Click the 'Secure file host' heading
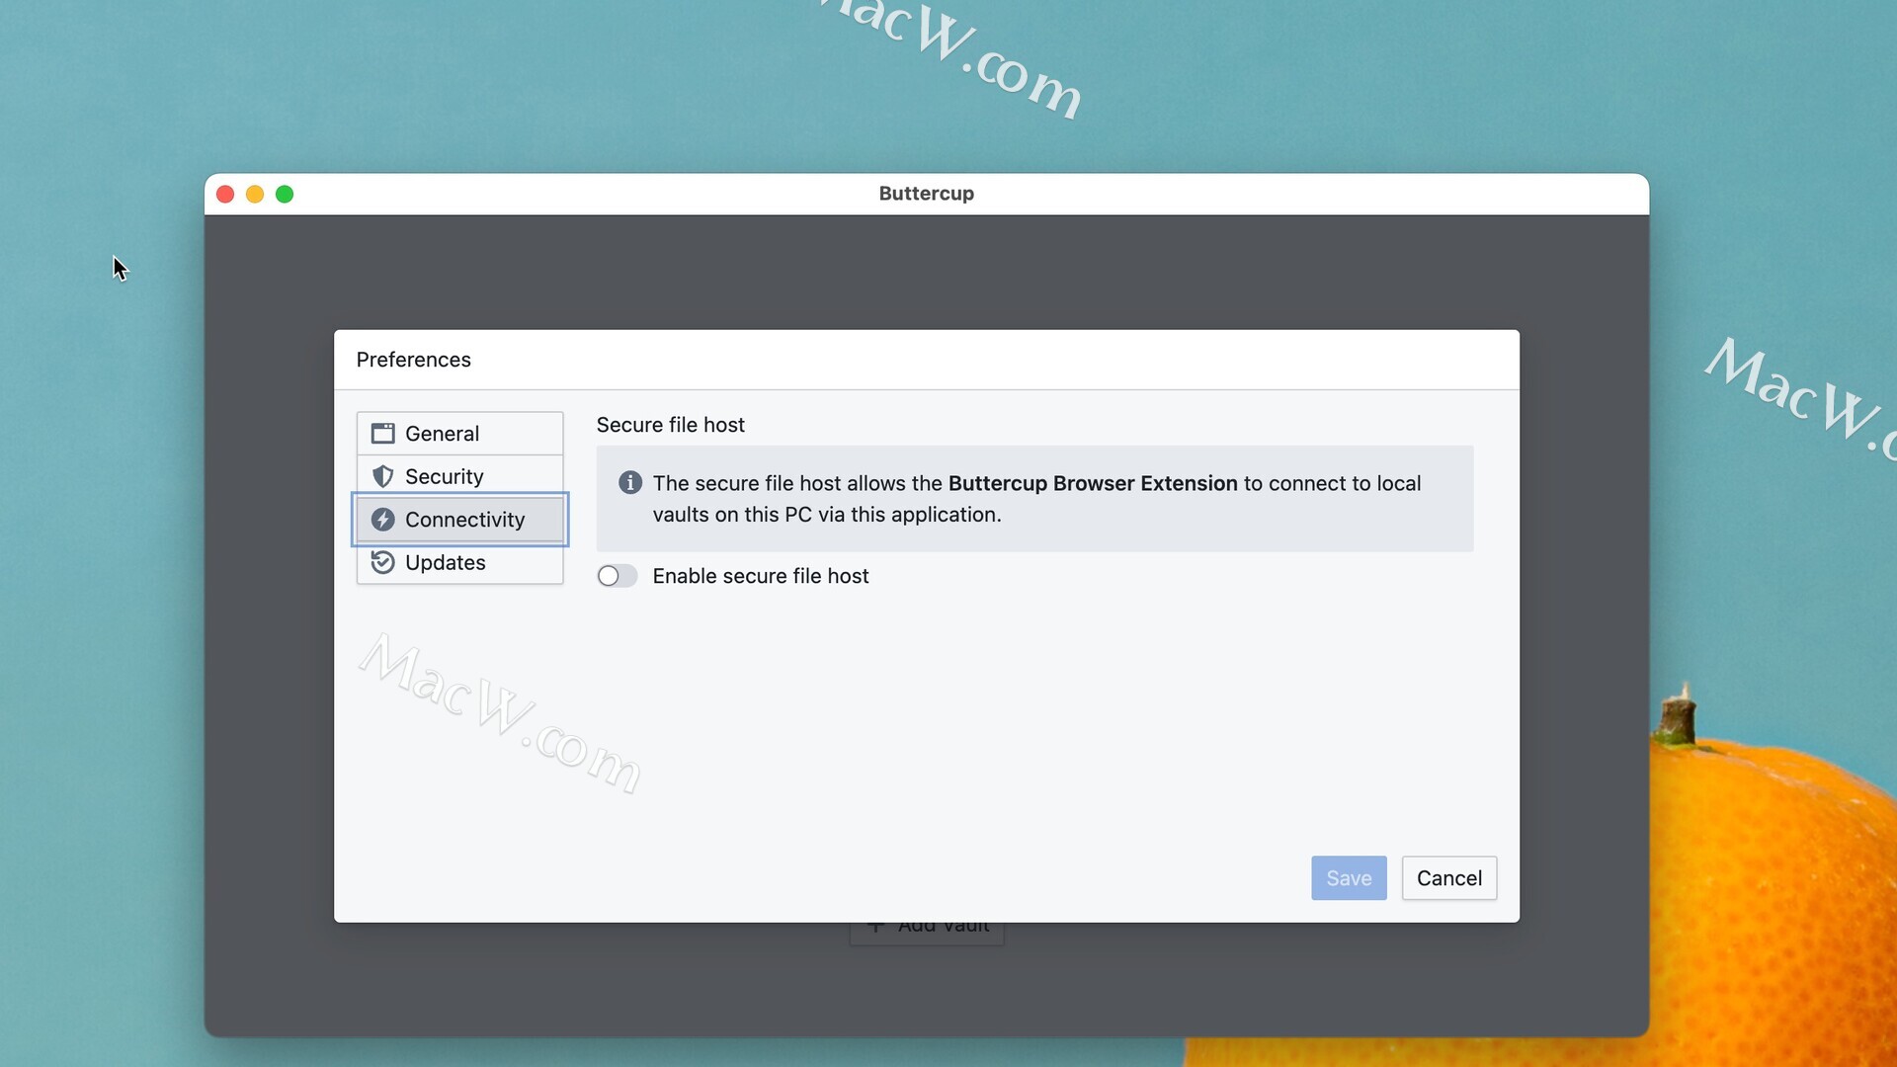 (x=670, y=425)
